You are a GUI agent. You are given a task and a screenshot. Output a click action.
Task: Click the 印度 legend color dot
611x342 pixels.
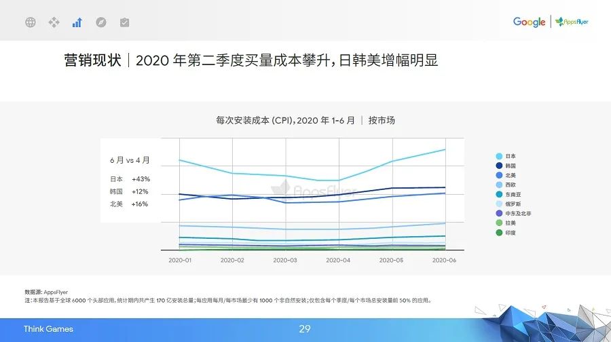(x=499, y=233)
